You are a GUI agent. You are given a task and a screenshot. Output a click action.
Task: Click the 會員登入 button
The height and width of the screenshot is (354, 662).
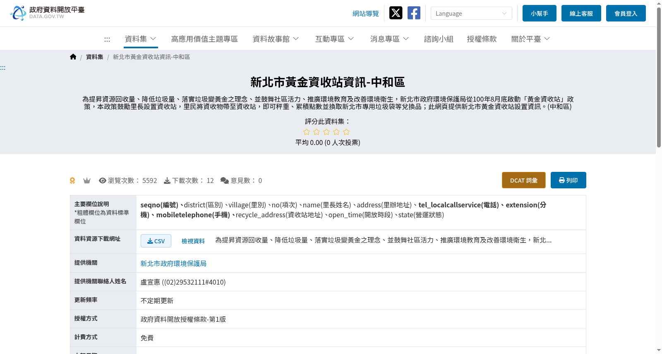click(x=626, y=13)
